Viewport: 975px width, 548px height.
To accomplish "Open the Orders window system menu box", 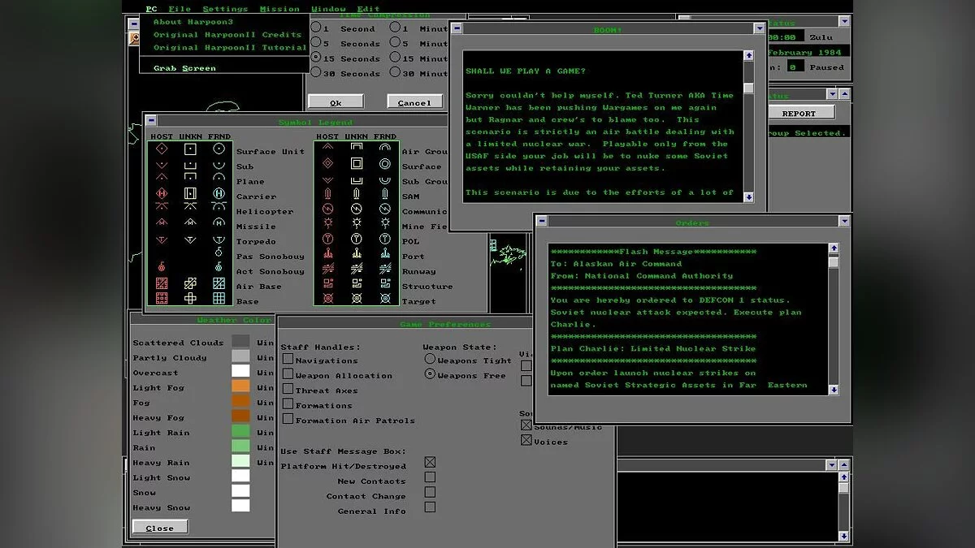I will (542, 221).
